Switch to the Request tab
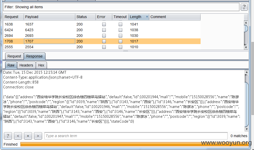 coord(14,56)
